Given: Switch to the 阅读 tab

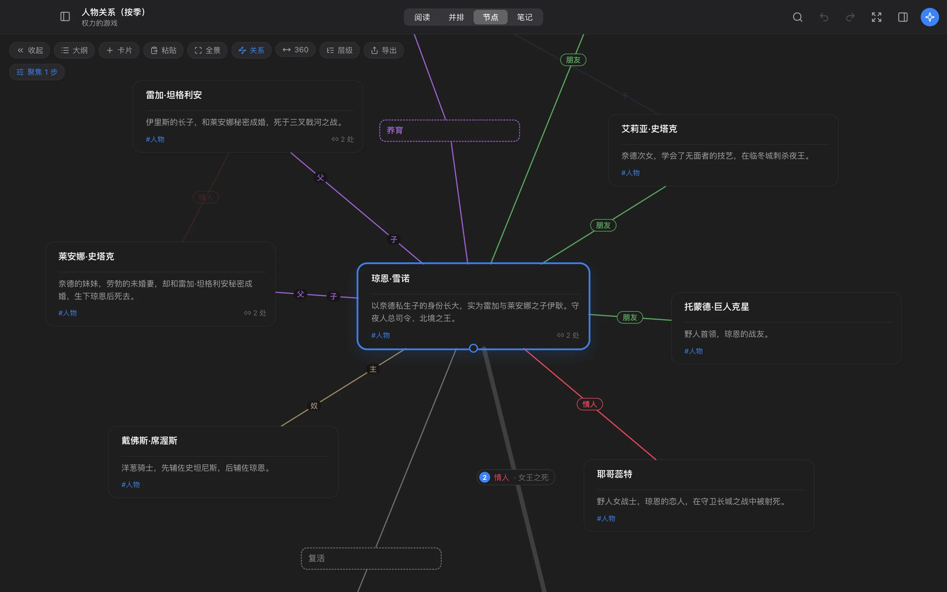Looking at the screenshot, I should pyautogui.click(x=422, y=17).
